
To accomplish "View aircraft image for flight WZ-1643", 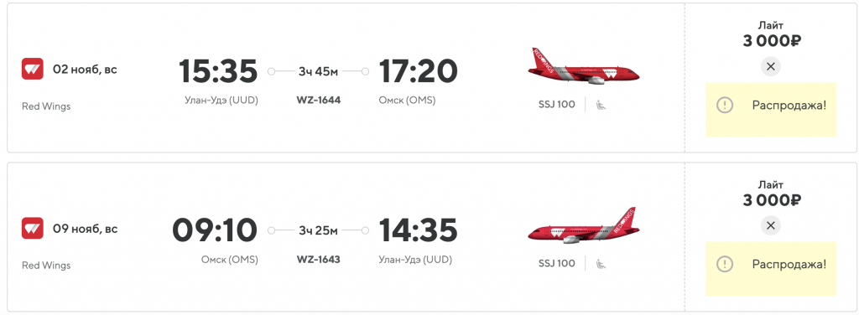I will pyautogui.click(x=584, y=225).
